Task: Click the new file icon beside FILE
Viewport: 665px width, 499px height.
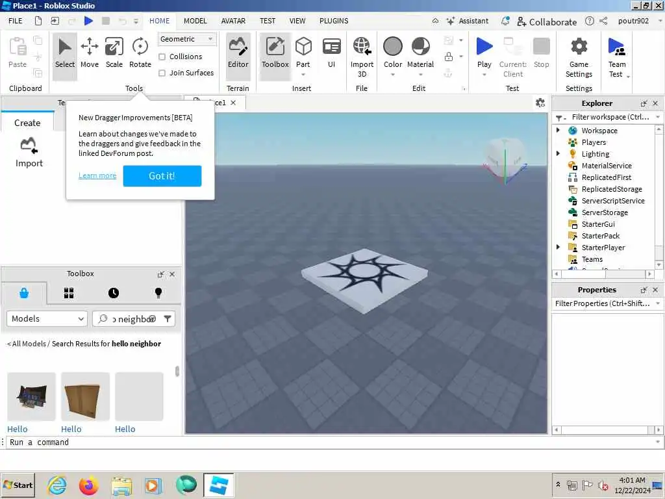Action: point(38,21)
